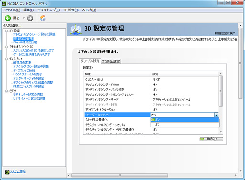Open the 編集(E) menu

[29, 10]
